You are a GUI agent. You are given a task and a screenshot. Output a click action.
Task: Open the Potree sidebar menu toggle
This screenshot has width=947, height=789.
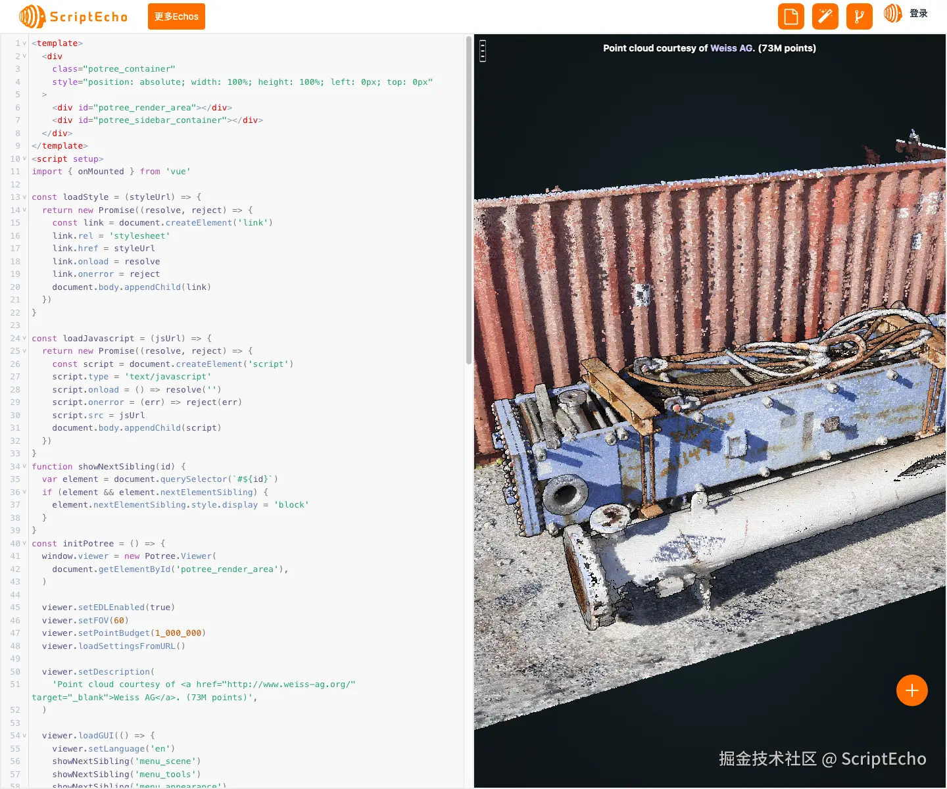(483, 51)
